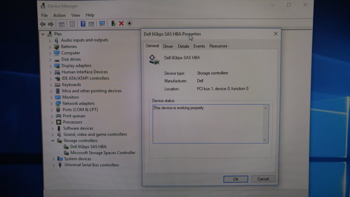The width and height of the screenshot is (350, 197).
Task: Click the Manufacturer value "Dell"
Action: click(200, 81)
